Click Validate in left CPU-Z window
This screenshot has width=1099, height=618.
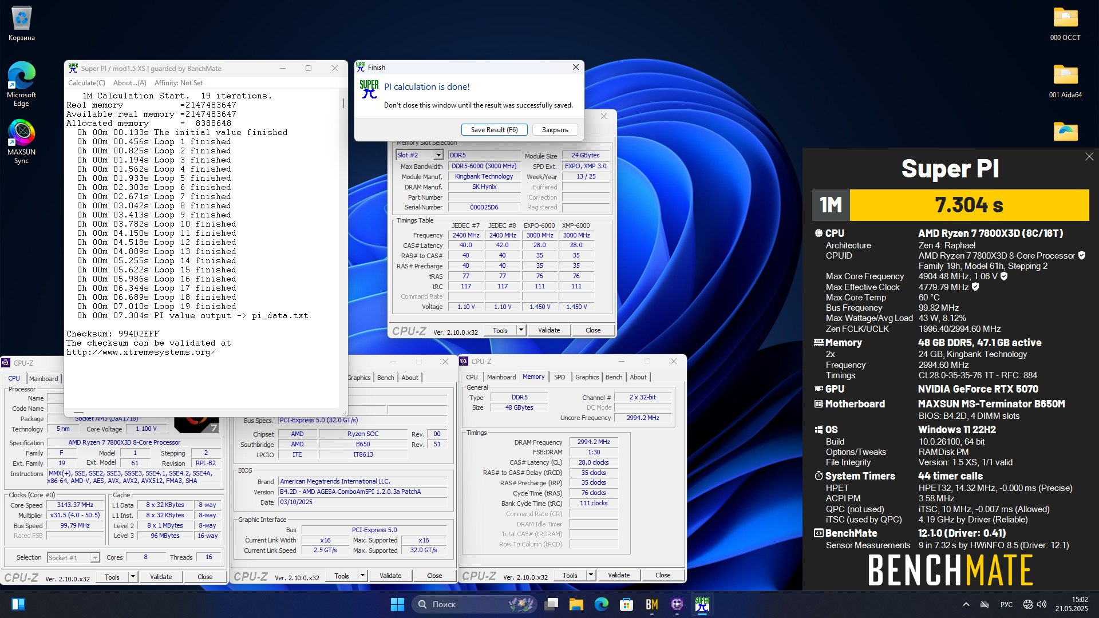[161, 577]
